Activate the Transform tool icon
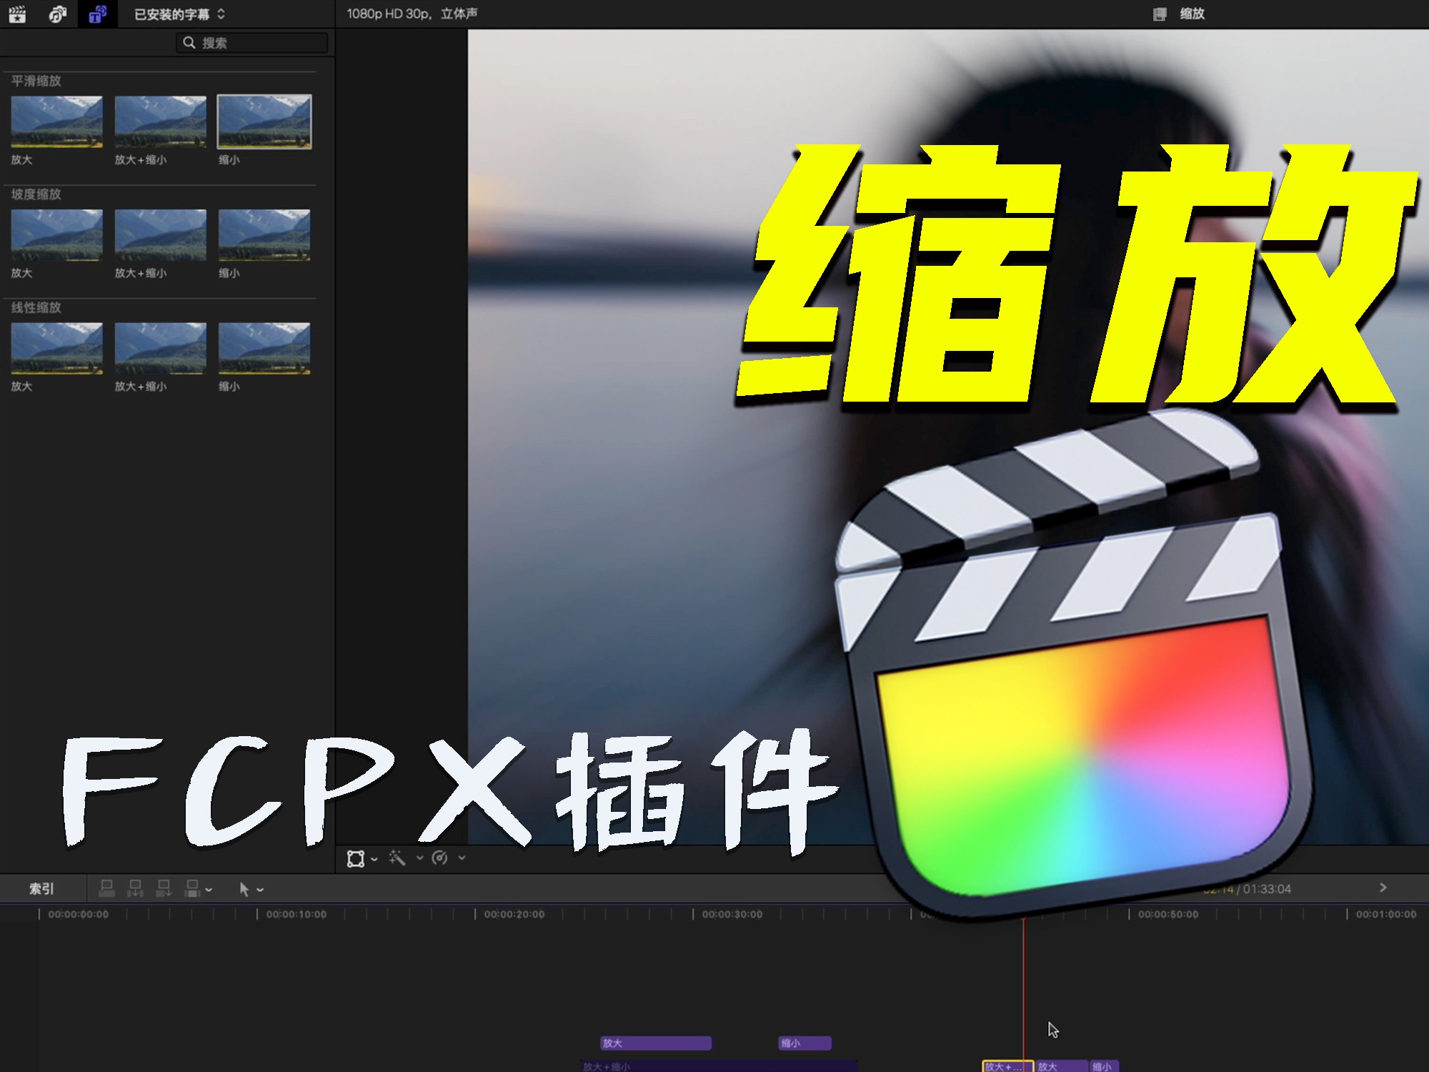Image resolution: width=1429 pixels, height=1072 pixels. point(355,858)
